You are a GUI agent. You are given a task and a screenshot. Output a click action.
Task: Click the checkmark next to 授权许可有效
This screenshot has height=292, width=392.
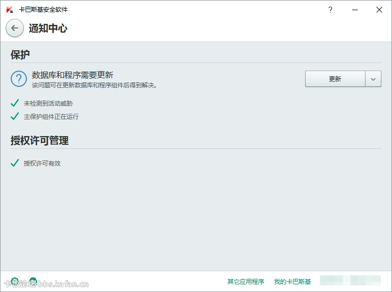point(15,163)
